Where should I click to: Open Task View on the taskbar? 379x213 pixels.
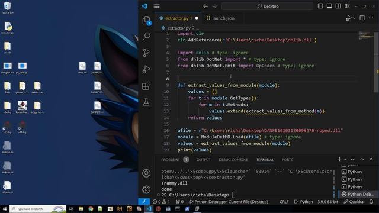click(71, 209)
